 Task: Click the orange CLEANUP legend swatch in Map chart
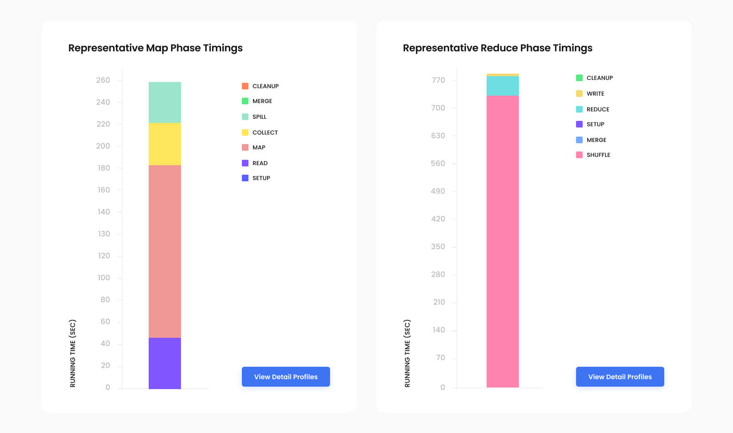245,86
